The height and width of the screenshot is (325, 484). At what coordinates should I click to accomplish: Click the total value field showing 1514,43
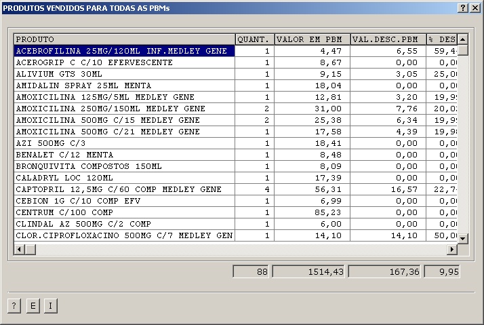point(308,271)
